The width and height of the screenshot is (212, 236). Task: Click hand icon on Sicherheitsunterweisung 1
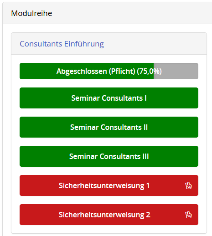[x=188, y=185]
